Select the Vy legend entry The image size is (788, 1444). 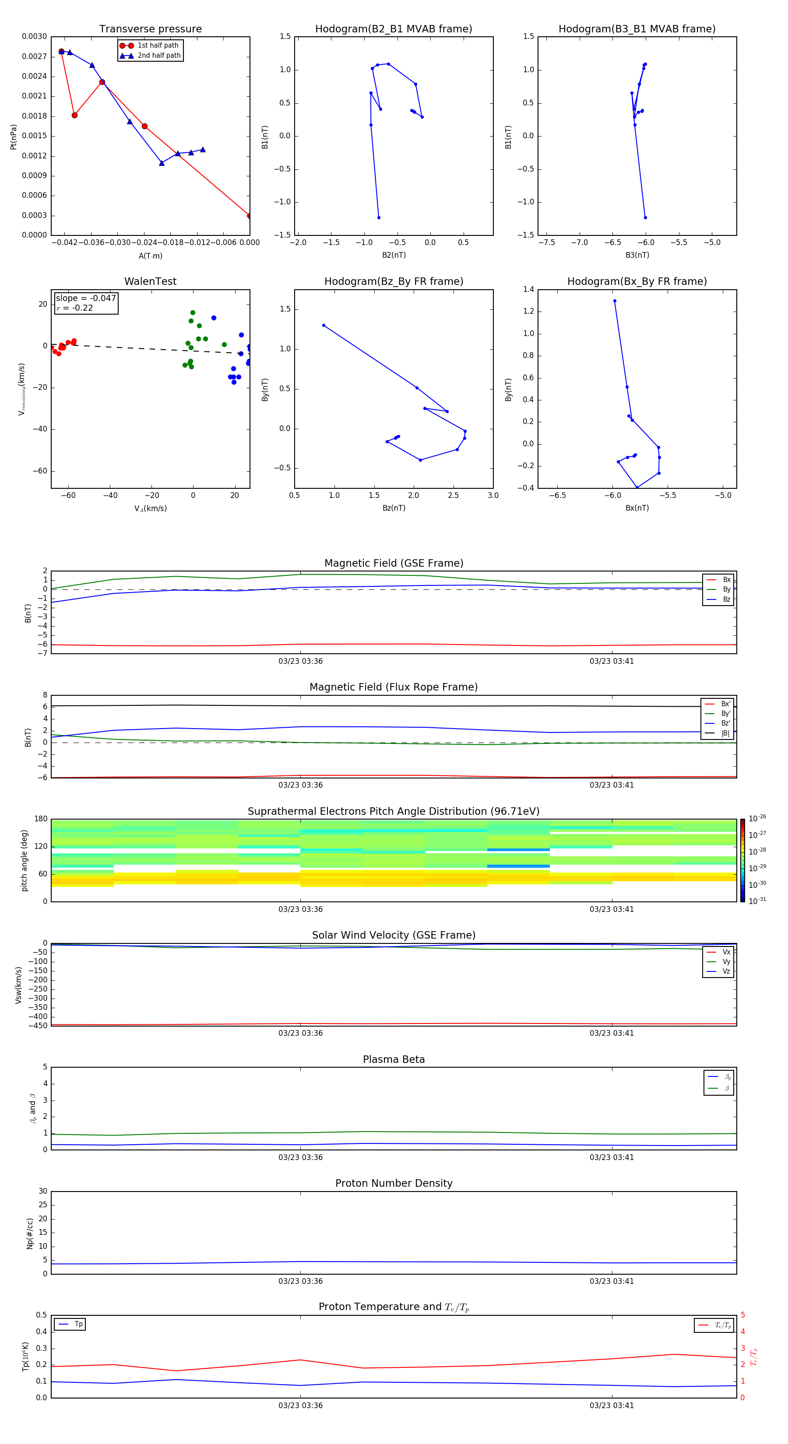point(718,962)
